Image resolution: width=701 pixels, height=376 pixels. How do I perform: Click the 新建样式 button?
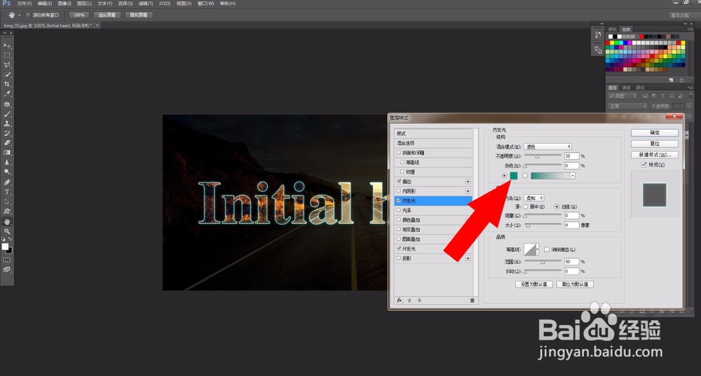click(x=655, y=155)
